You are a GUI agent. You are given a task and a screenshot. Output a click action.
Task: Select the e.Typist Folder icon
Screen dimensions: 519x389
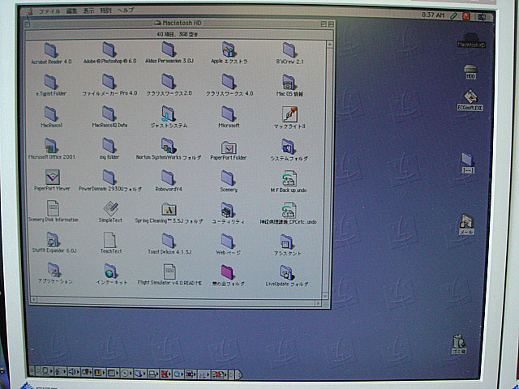click(51, 82)
